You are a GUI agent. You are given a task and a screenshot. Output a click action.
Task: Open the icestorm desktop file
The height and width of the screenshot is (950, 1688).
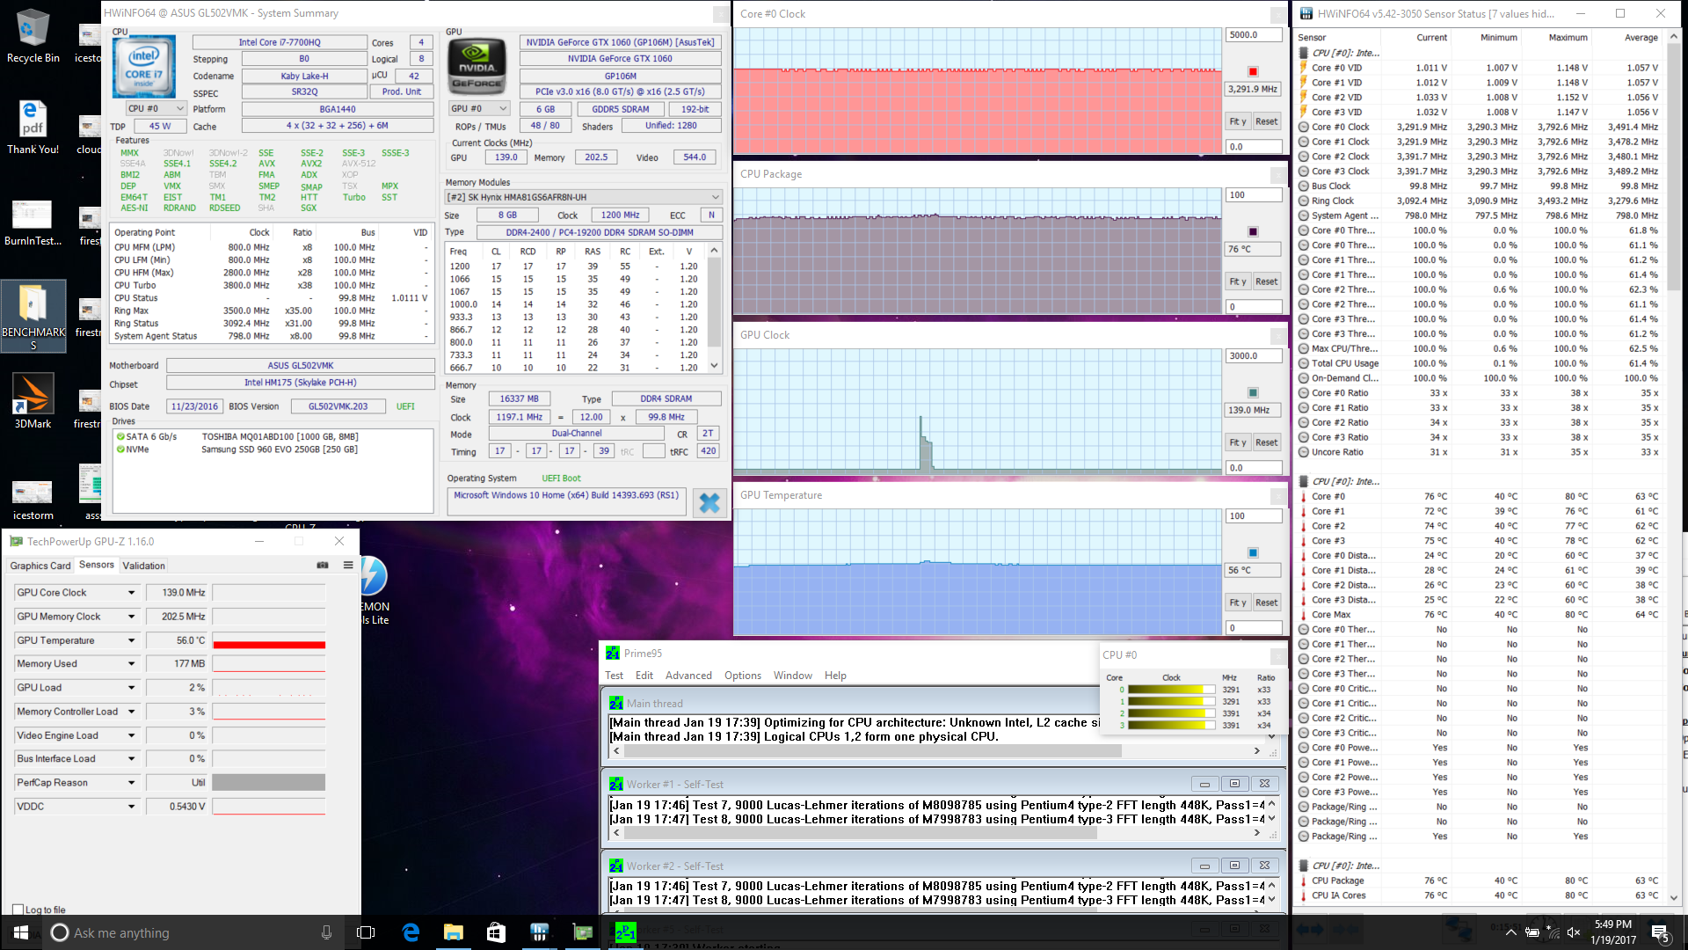[x=33, y=500]
